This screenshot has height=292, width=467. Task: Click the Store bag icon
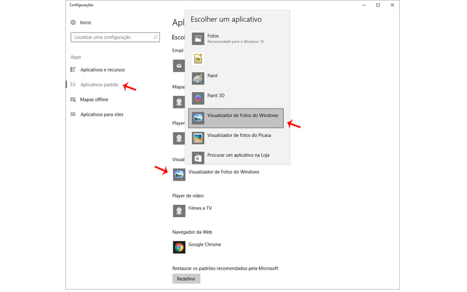pos(198,158)
